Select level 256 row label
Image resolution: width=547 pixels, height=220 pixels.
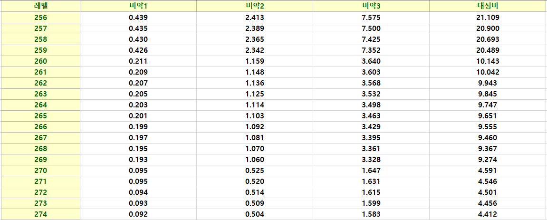[40, 18]
